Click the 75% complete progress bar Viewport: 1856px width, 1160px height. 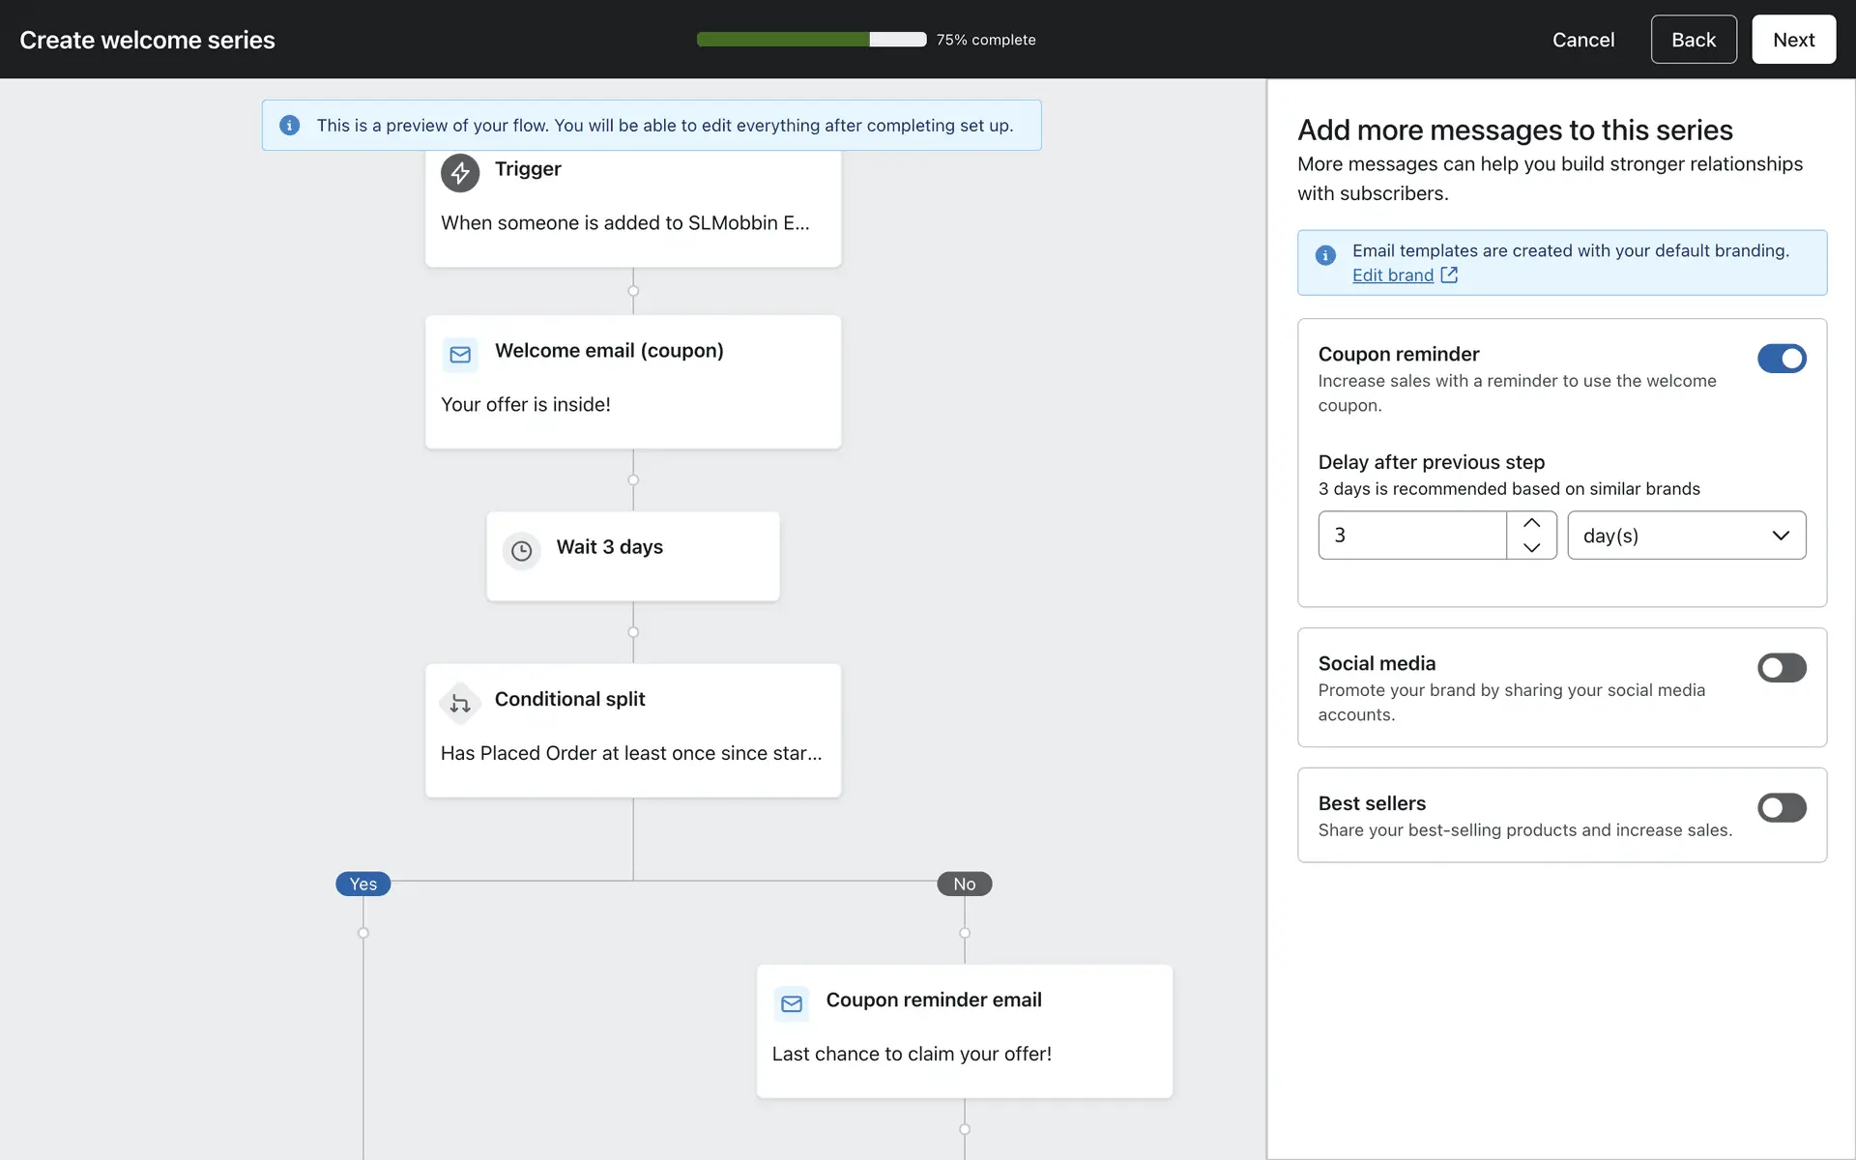point(811,40)
